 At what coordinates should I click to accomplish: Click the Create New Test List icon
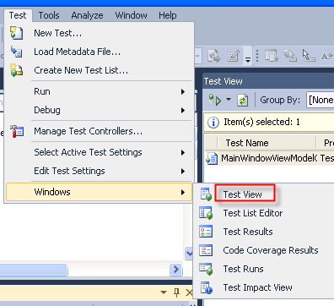coord(16,70)
